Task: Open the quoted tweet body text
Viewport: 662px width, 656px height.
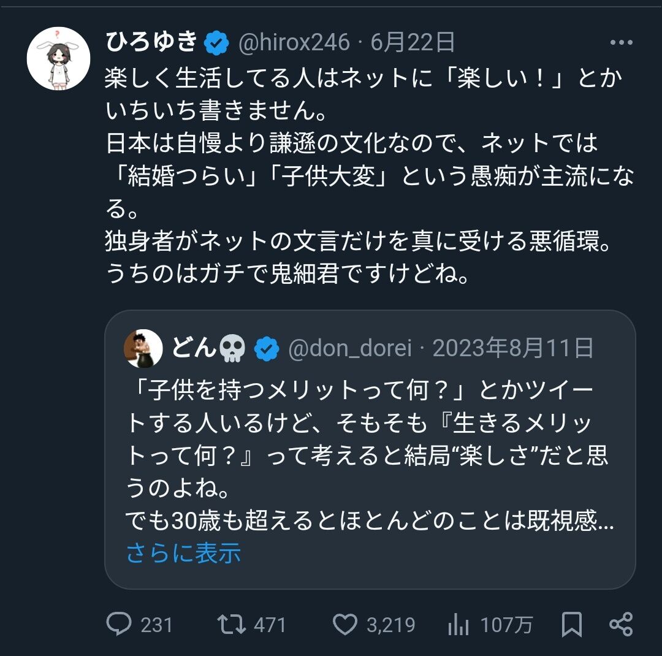Action: (370, 455)
